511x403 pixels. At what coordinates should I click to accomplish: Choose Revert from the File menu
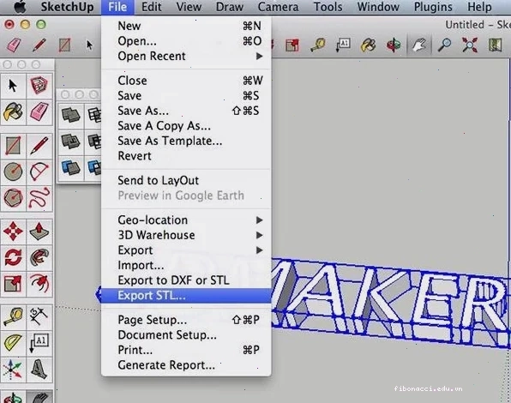pos(186,156)
